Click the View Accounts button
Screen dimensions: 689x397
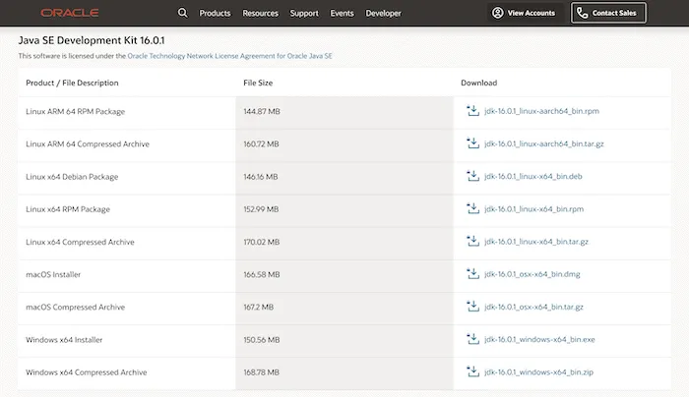[x=524, y=13]
